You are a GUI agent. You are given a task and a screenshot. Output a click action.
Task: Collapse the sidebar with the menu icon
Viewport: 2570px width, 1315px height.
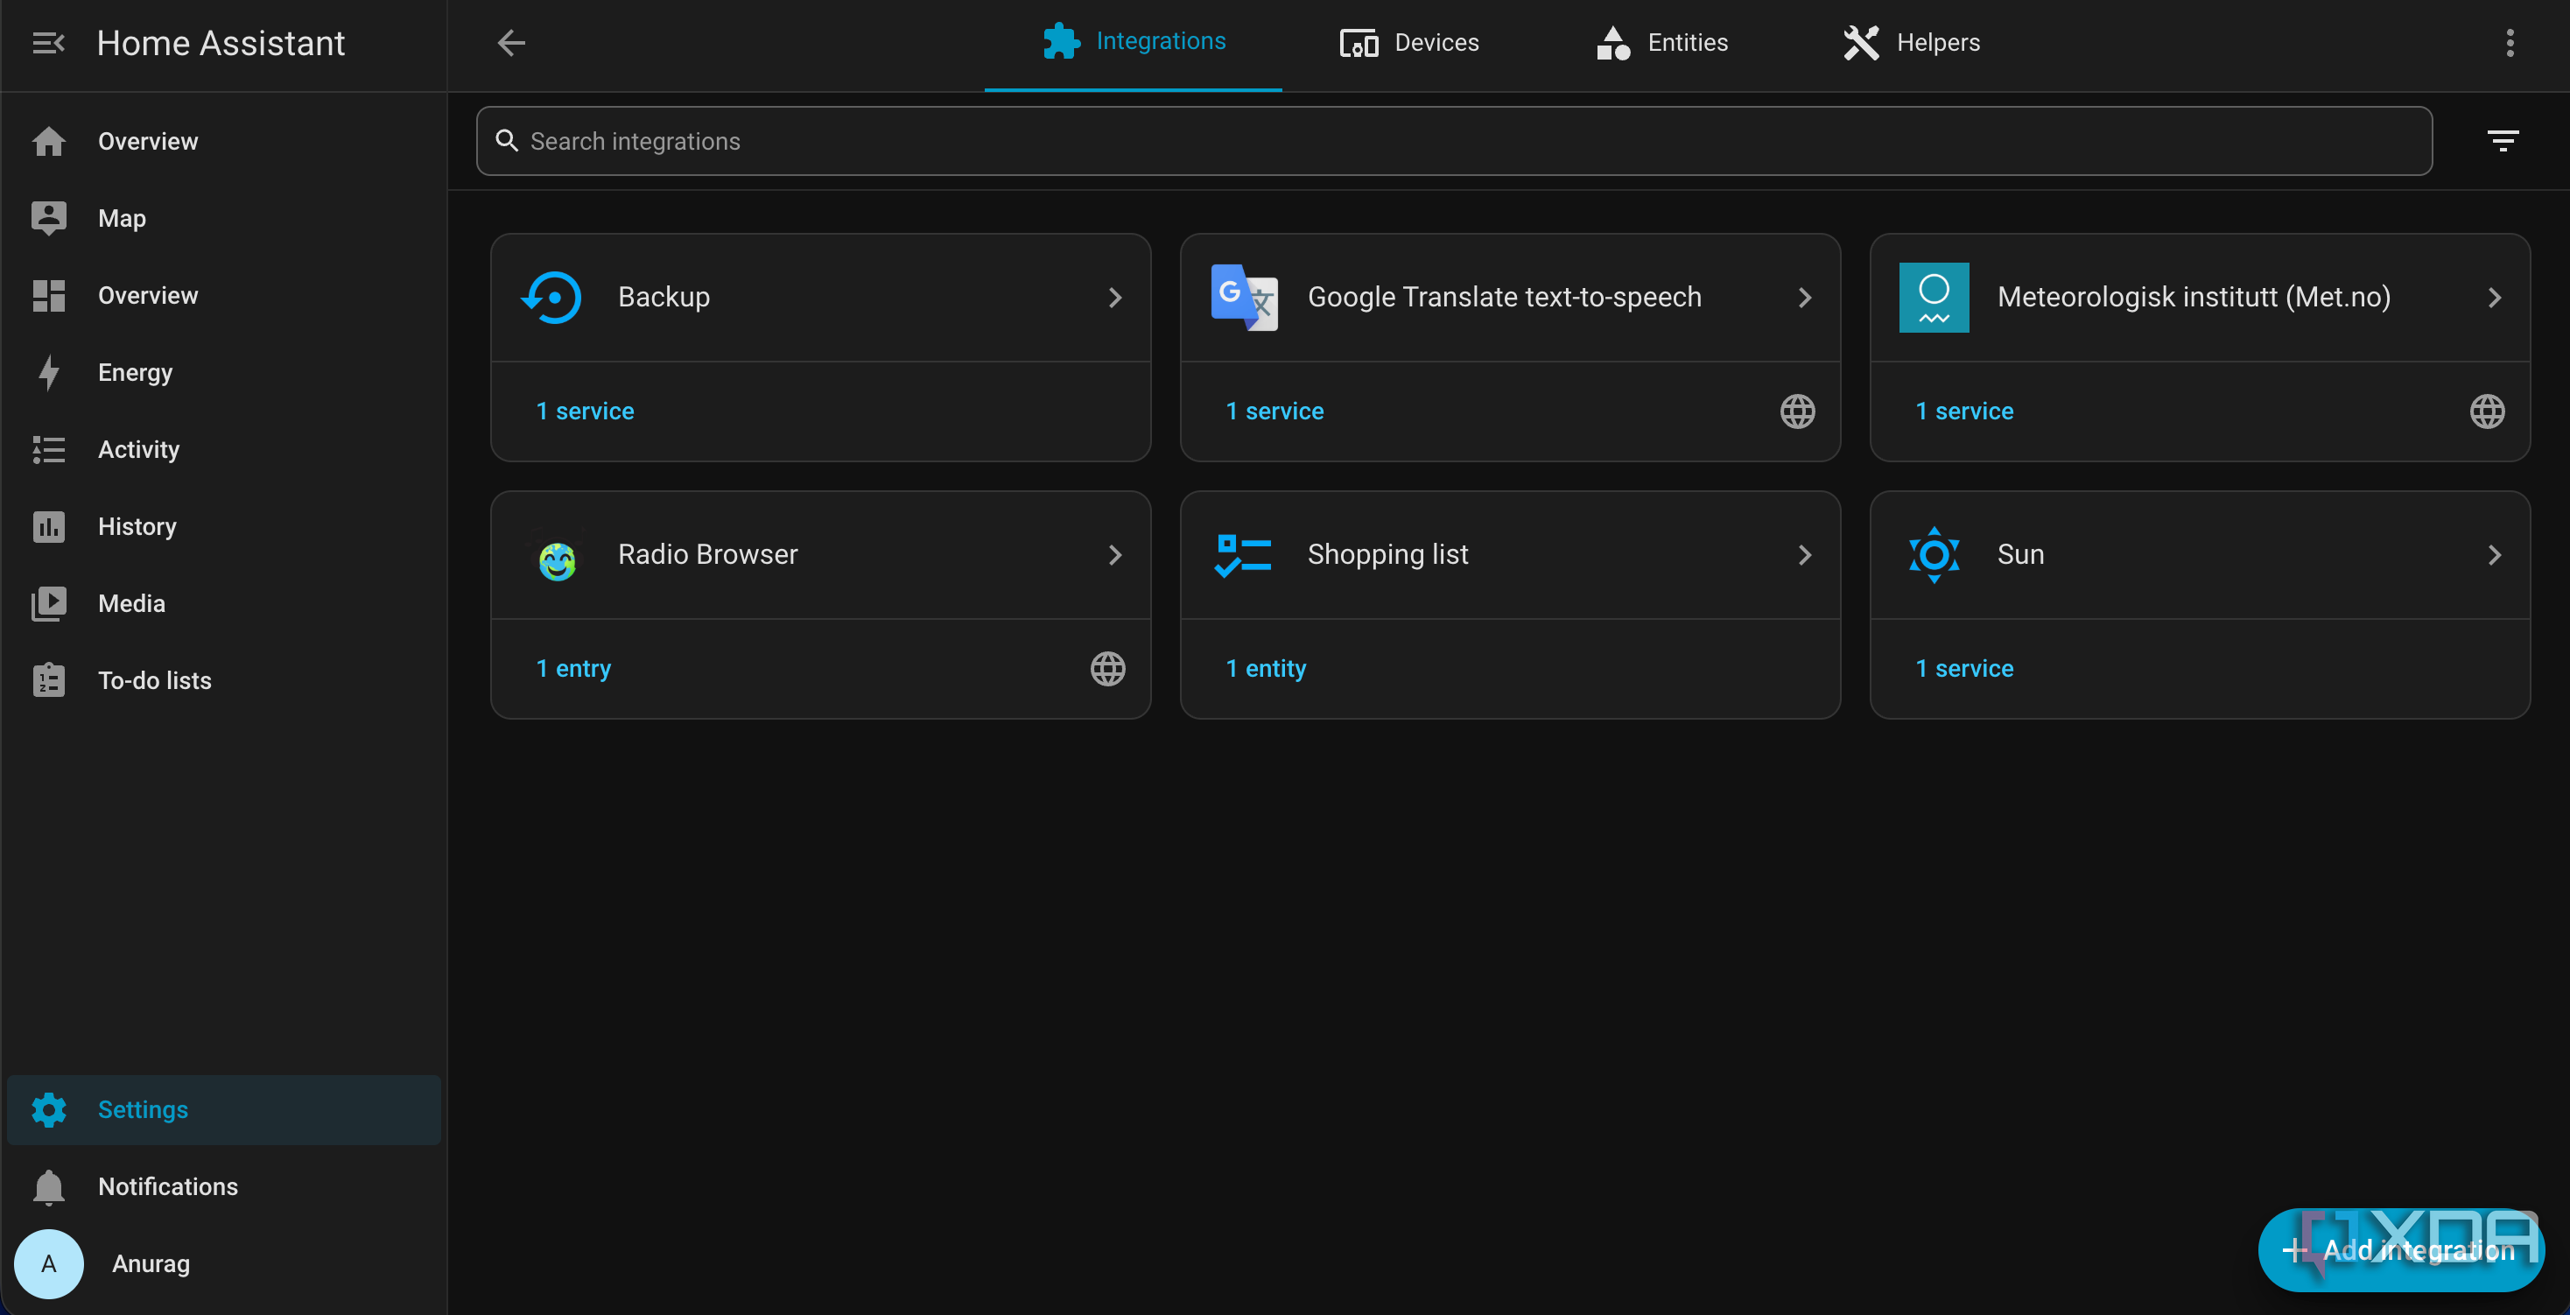(48, 43)
